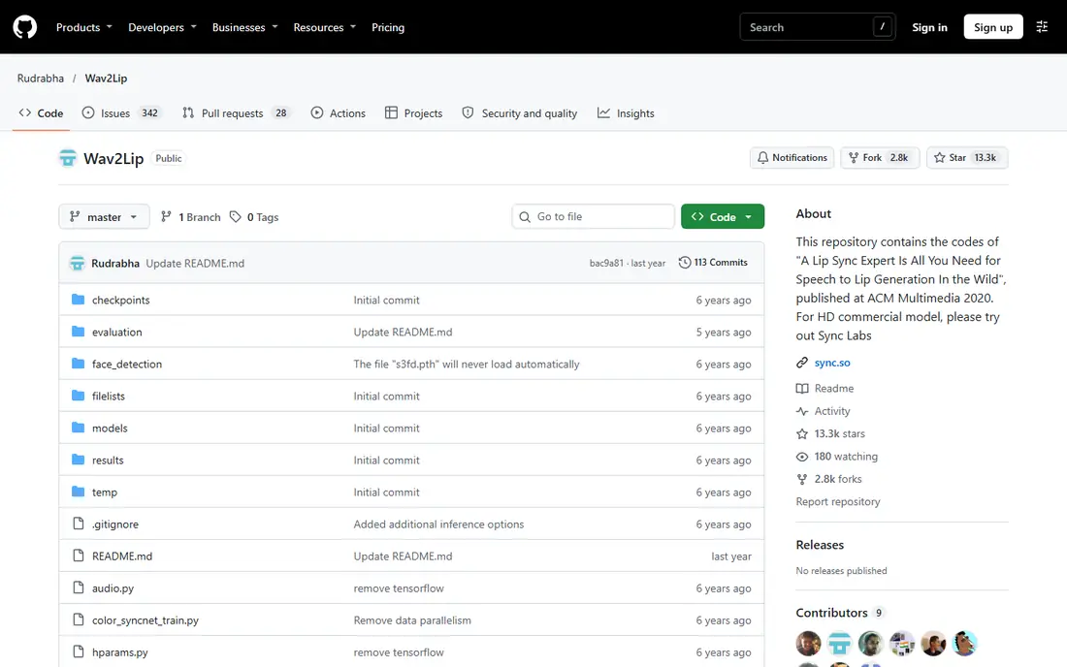1067x667 pixels.
Task: Click the color_syncnet_train.py file icon
Action: tap(79, 619)
